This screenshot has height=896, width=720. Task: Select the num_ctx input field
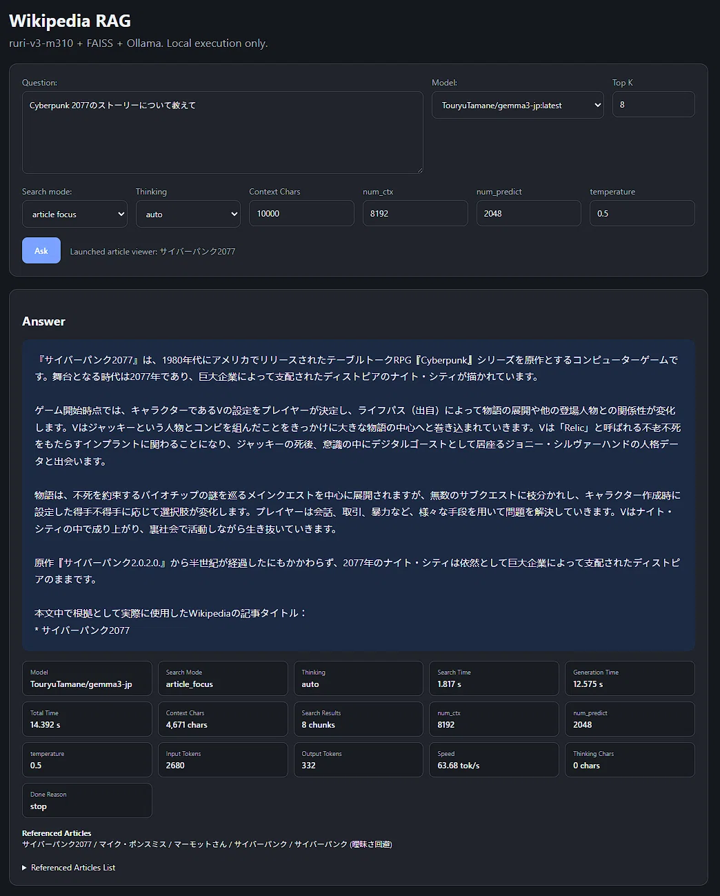(415, 213)
